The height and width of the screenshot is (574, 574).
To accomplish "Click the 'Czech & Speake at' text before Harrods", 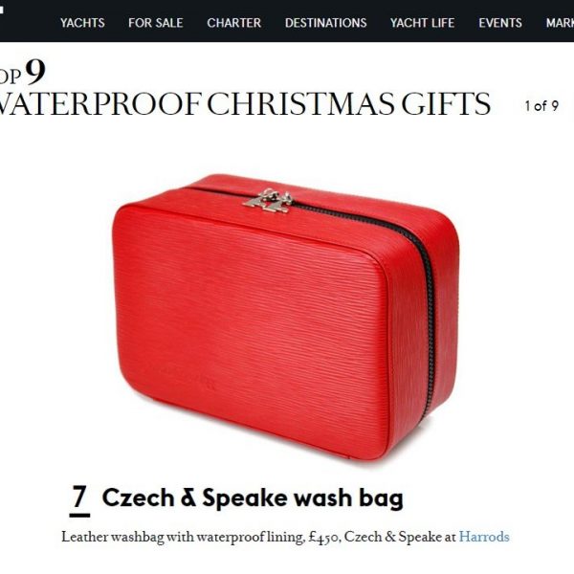I will pos(400,537).
